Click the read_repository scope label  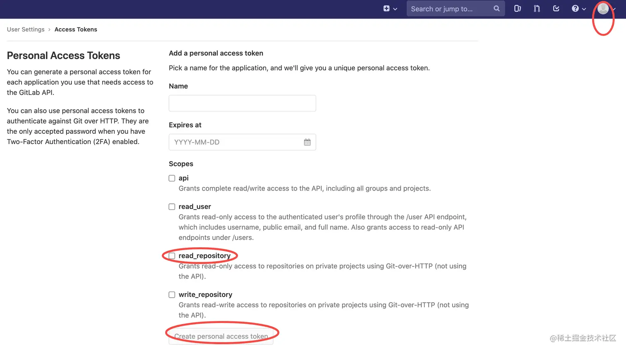click(205, 256)
